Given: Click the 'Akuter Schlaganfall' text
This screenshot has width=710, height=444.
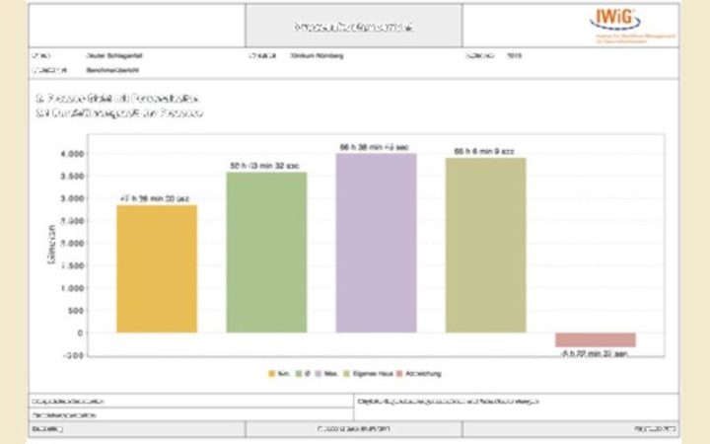Looking at the screenshot, I should pos(114,55).
